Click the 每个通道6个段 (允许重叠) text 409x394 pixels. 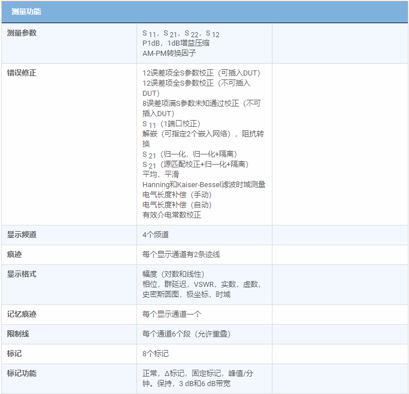point(186,334)
